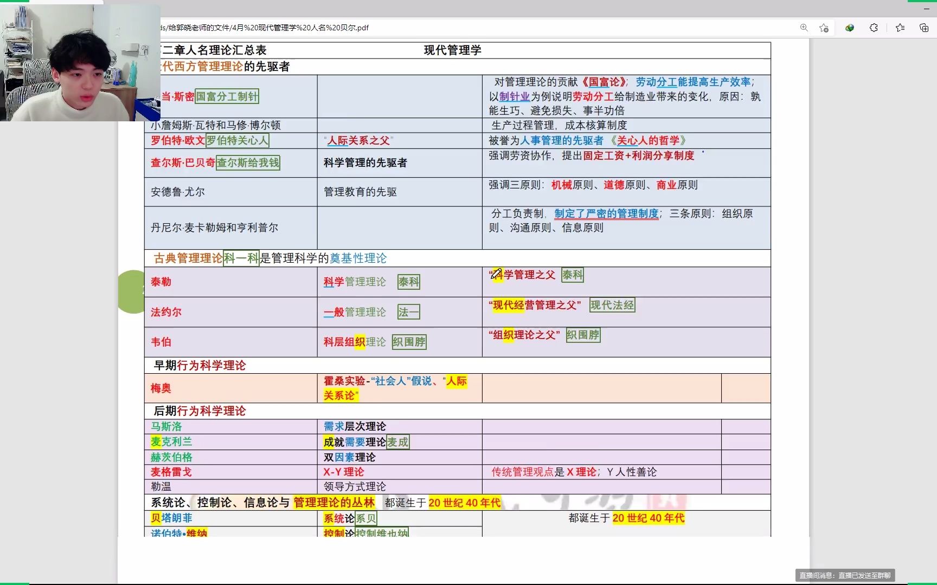
Task: Click 生产过程管理，成本核算制度 cell
Action: 559,125
